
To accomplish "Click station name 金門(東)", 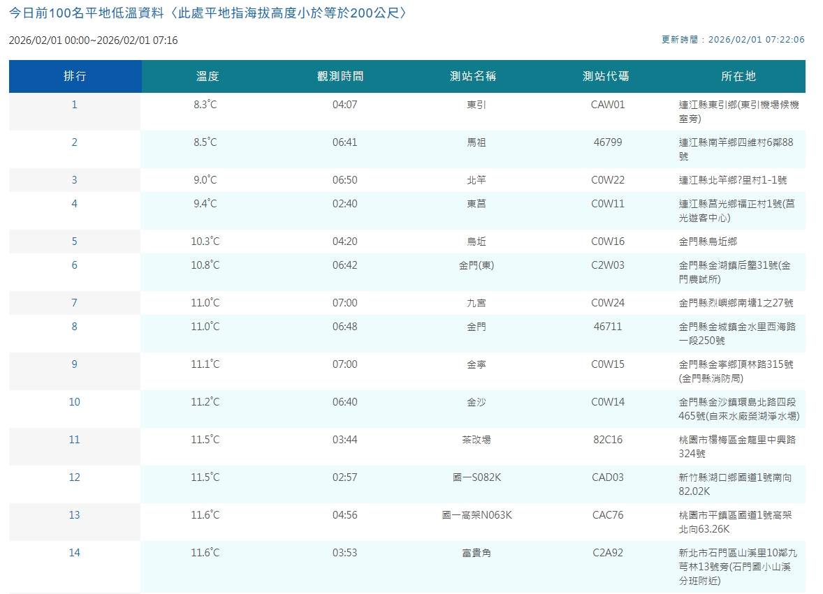I will coord(476,265).
